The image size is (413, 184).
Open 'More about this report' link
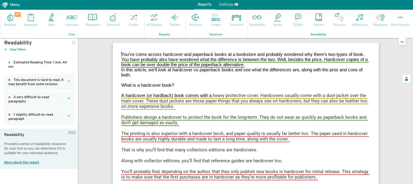tap(22, 162)
